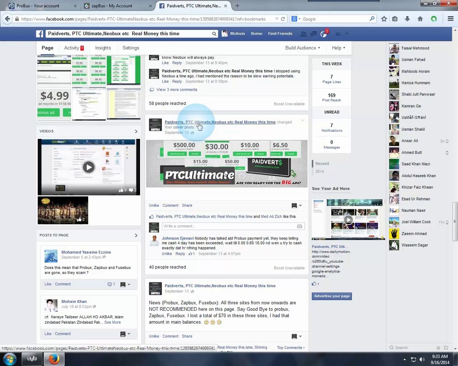Open the Facebook messages icon

click(x=314, y=34)
